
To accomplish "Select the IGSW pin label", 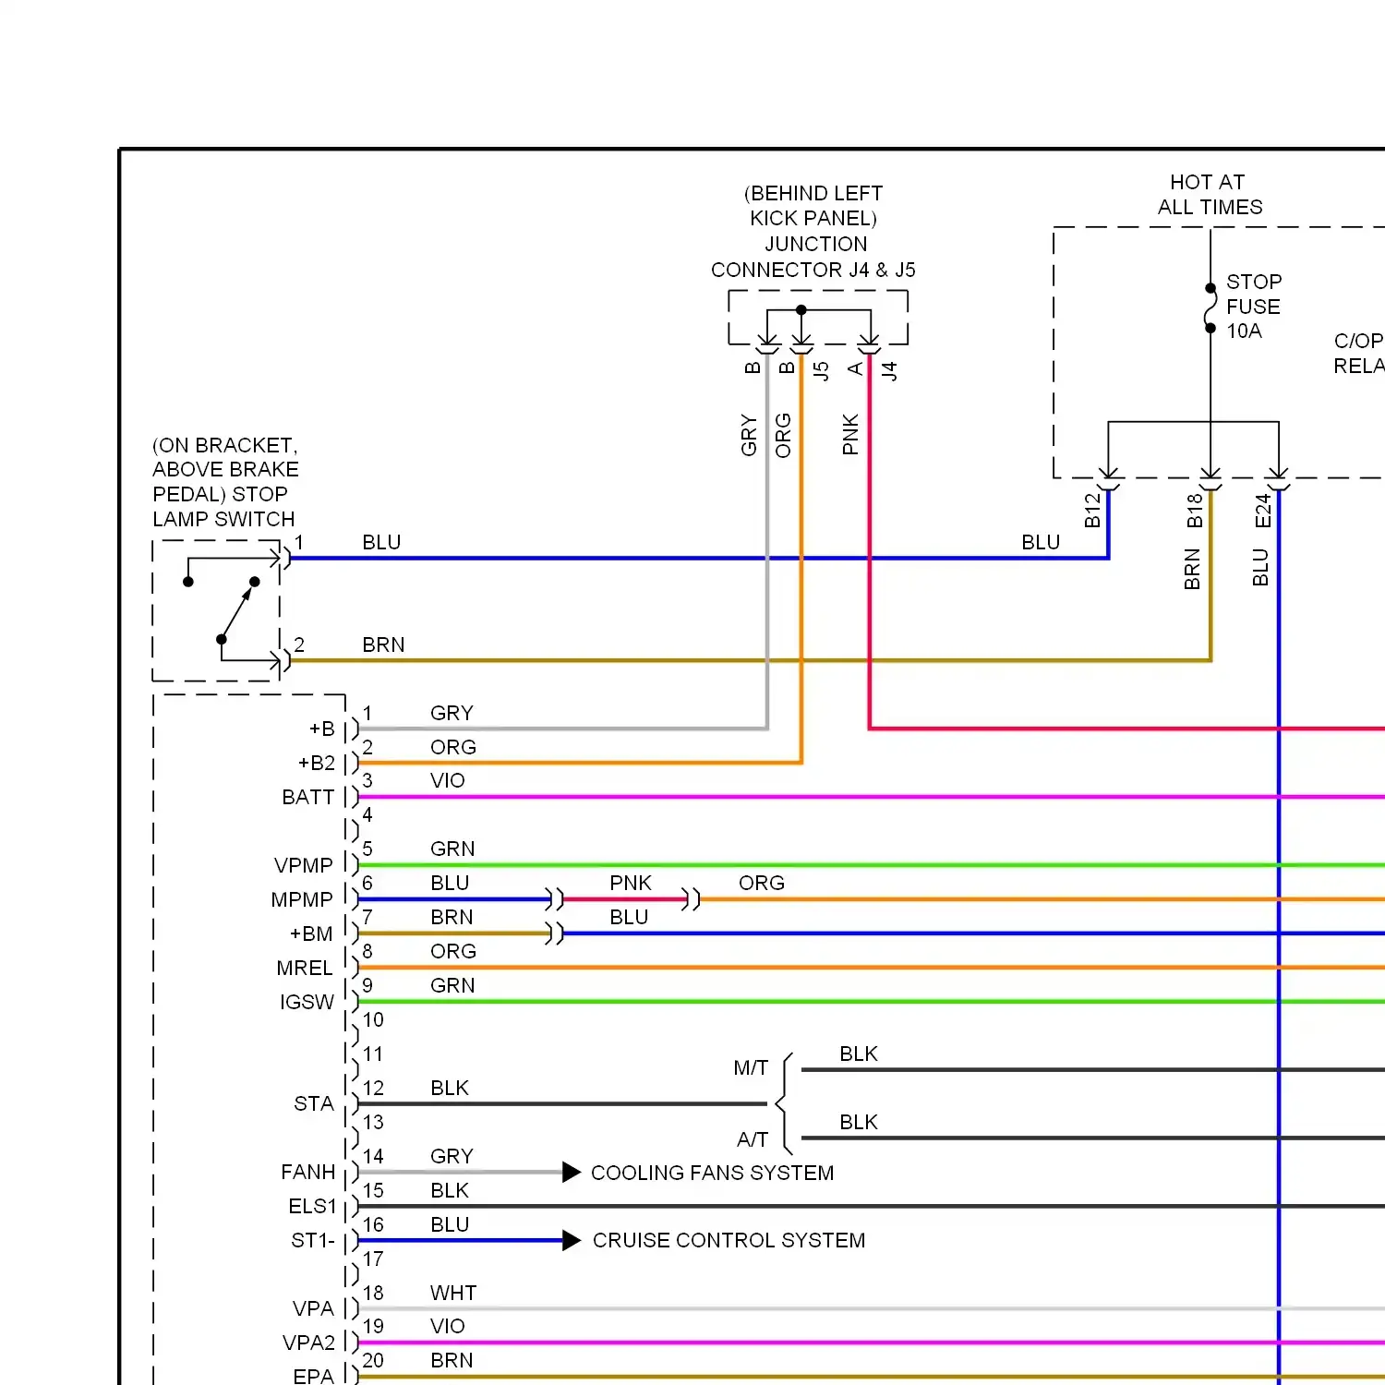I will click(307, 1003).
